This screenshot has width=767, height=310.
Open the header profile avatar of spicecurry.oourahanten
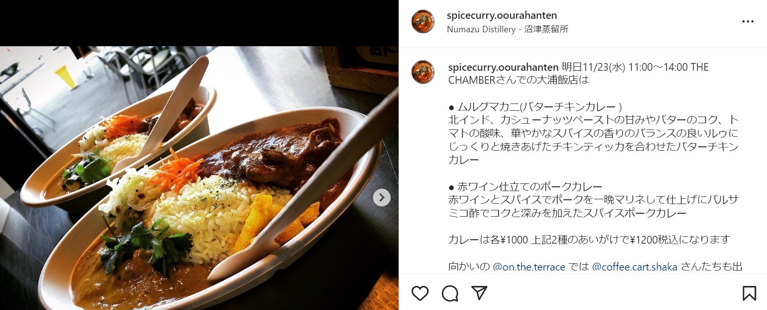click(x=423, y=22)
